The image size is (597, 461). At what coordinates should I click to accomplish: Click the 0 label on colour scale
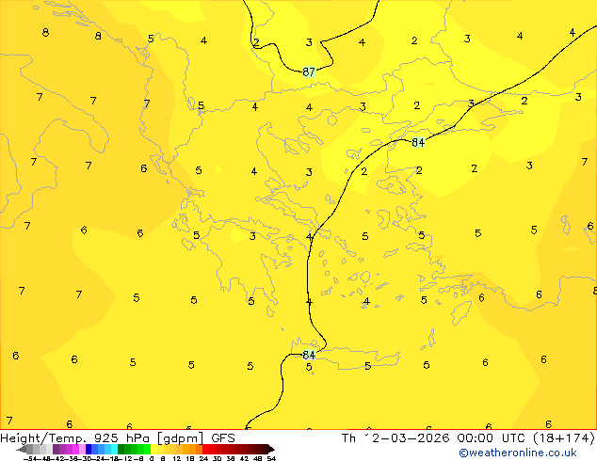[152, 458]
